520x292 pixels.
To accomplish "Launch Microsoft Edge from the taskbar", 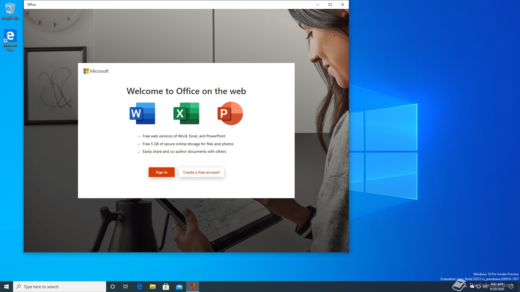I will click(139, 287).
